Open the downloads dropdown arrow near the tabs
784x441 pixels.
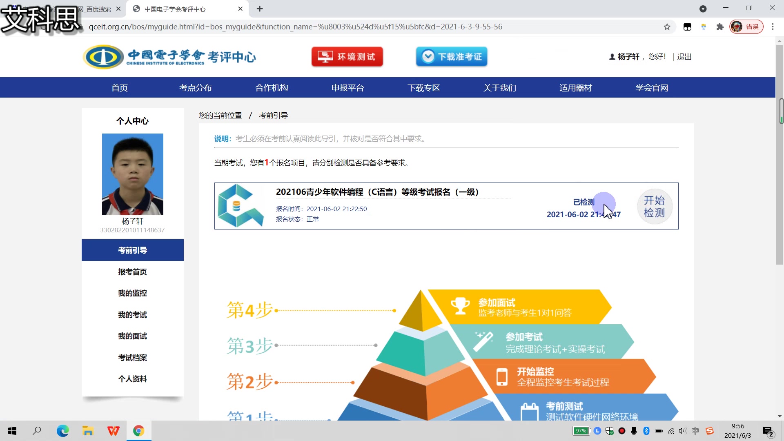coord(703,9)
